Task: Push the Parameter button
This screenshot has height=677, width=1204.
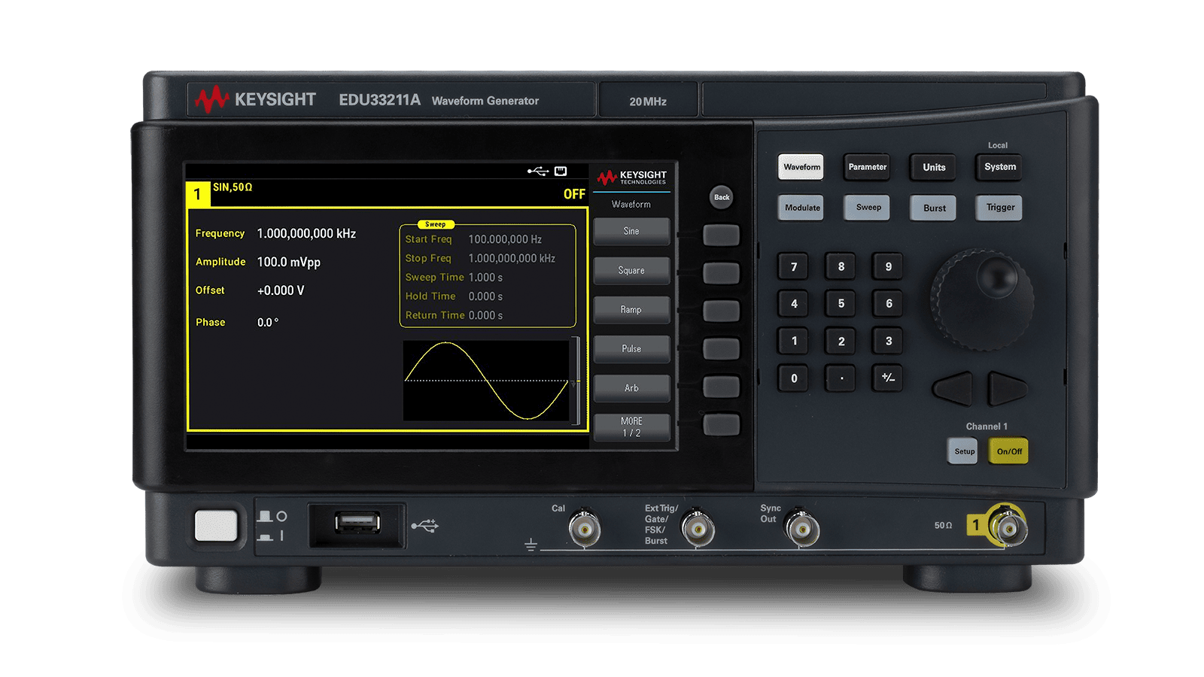Action: pyautogui.click(x=867, y=167)
